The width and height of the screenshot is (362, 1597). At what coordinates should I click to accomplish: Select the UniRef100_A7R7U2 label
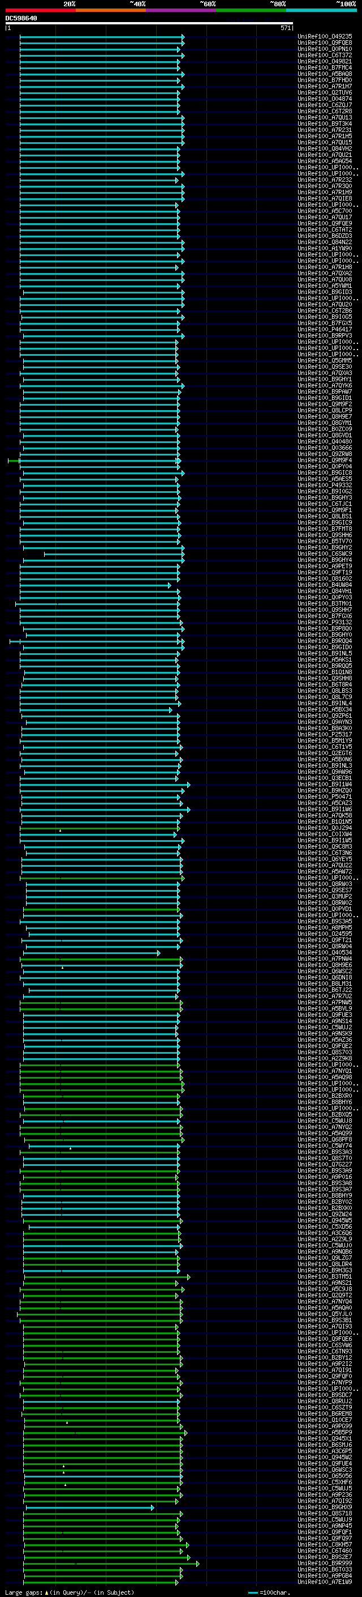pyautogui.click(x=325, y=995)
